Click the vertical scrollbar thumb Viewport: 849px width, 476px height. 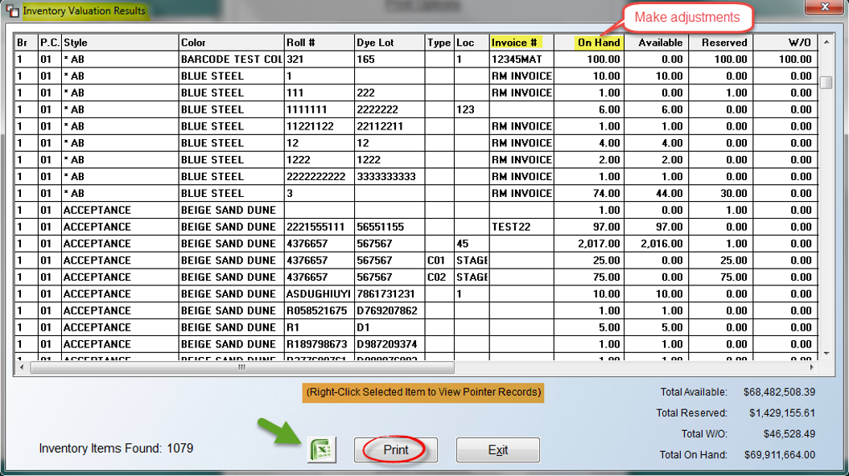(826, 82)
